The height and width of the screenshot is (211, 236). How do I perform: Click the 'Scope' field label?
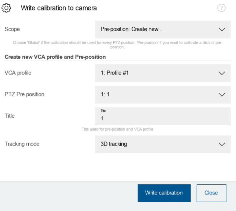[12, 29]
